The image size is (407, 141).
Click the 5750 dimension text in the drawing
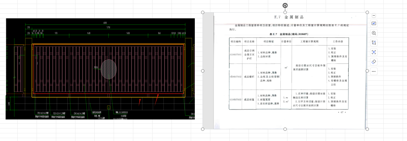[x=108, y=27]
